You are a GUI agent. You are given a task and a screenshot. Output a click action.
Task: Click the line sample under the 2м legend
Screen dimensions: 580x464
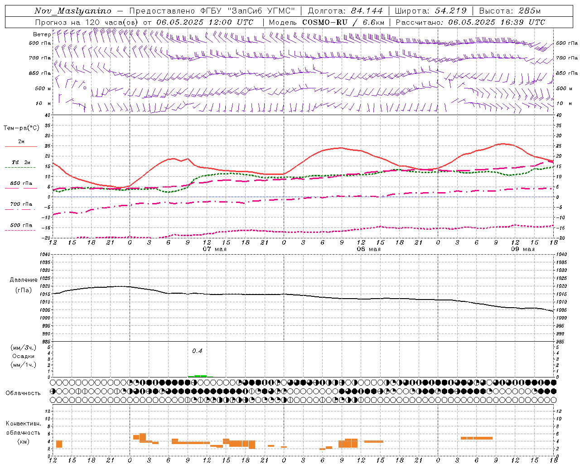pyautogui.click(x=21, y=146)
